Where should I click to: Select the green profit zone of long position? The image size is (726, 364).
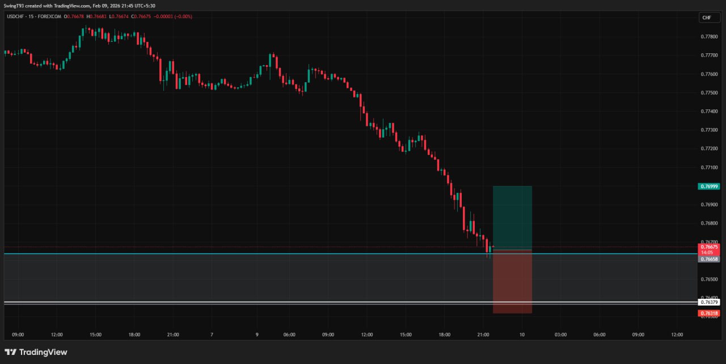pos(512,217)
